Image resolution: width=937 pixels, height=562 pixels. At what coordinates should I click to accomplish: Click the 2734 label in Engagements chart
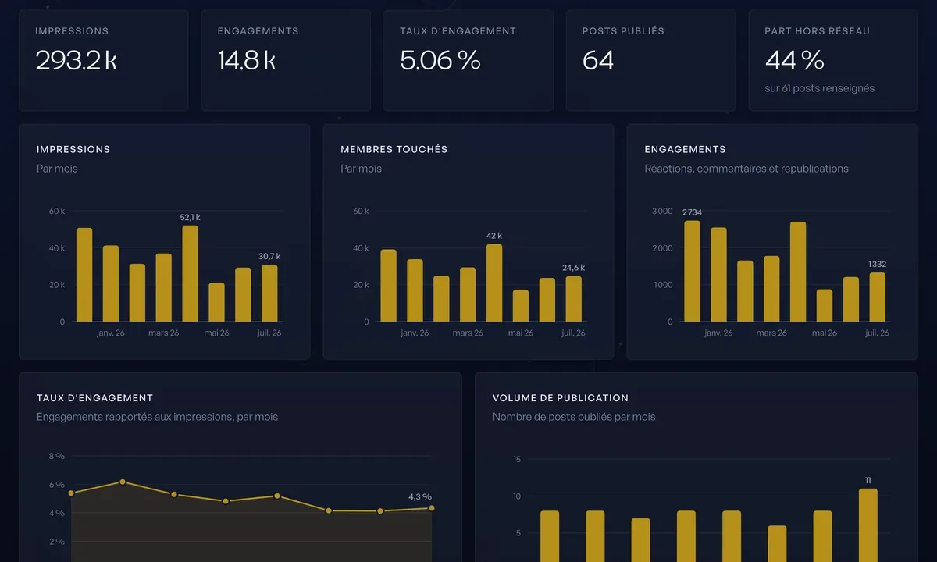click(692, 212)
